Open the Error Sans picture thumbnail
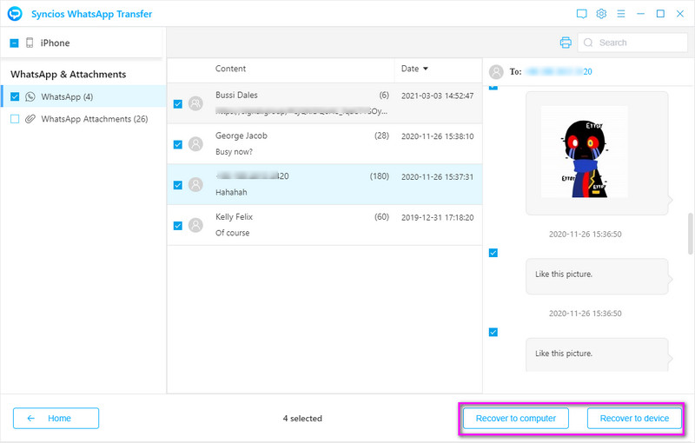695x443 pixels. pos(584,151)
